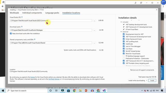The image size is (166, 93).
Task: Open the license link
Action: 32,77
